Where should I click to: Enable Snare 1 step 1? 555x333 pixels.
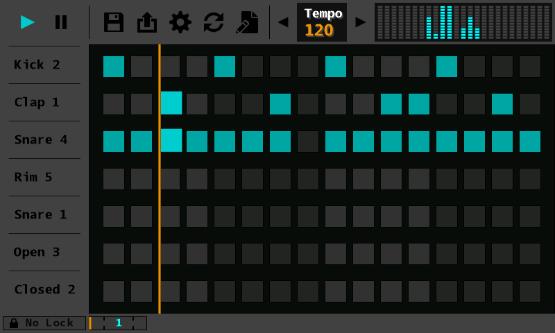click(114, 216)
